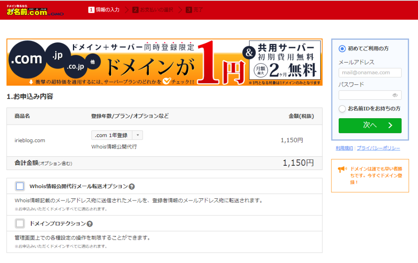Click the megaphone notice icon
The height and width of the screenshot is (263, 418).
[342, 169]
